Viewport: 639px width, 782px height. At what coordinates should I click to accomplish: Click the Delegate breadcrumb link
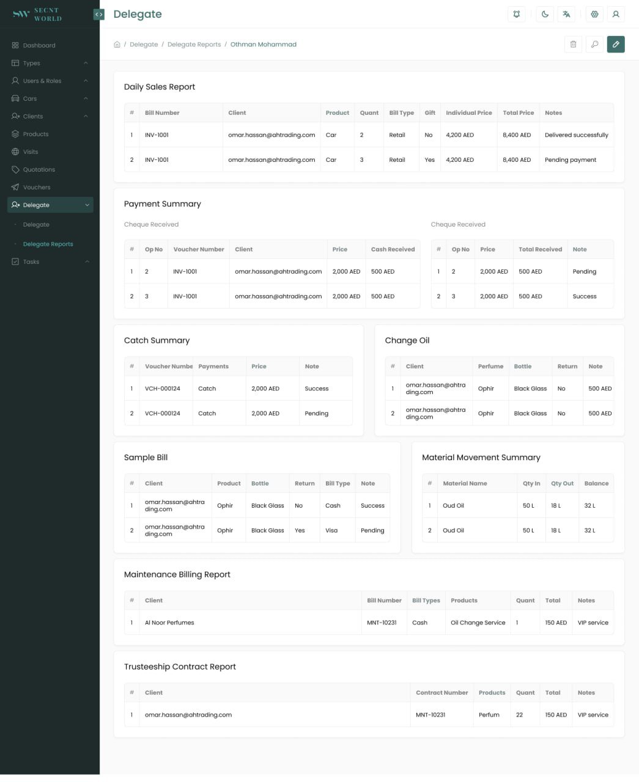click(144, 45)
